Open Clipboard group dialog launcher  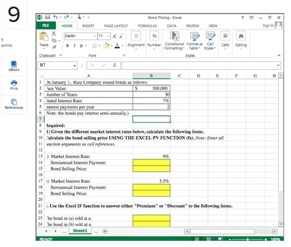[x=61, y=55]
